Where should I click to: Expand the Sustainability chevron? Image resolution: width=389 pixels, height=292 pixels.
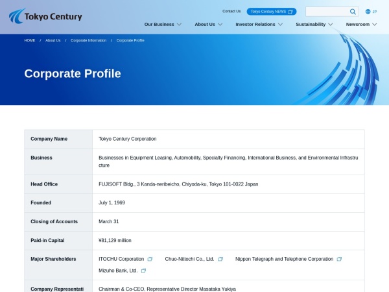point(331,25)
